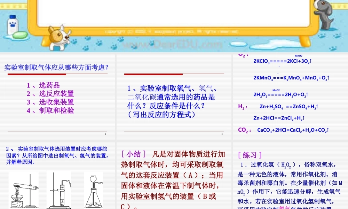Select the conical flask with funnel diagram
Viewport: 348px width, 209px height.
click(93, 190)
